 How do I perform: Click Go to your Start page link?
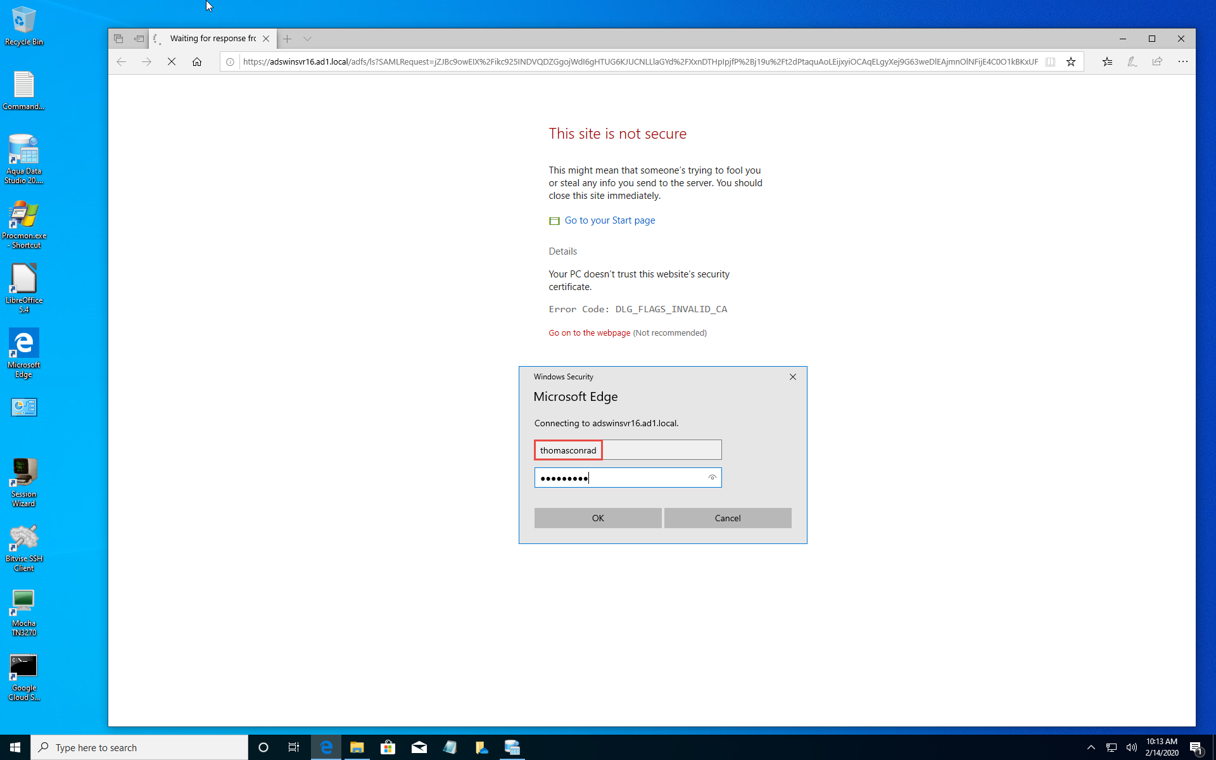[x=609, y=220]
